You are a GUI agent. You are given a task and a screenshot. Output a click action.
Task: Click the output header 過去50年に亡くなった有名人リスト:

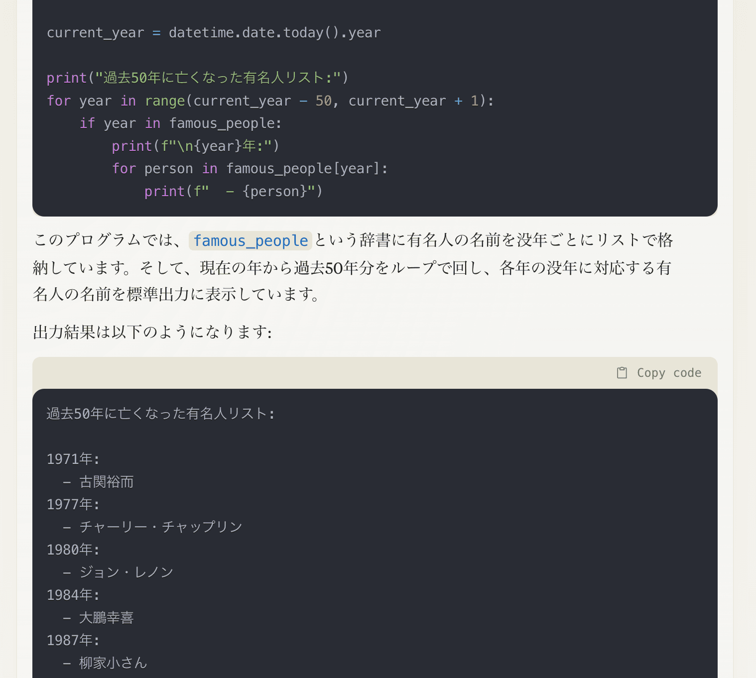(161, 414)
